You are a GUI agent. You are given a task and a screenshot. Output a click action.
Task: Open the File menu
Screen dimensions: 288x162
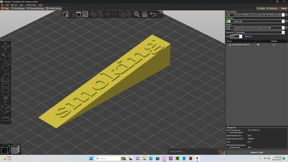pyautogui.click(x=2, y=5)
